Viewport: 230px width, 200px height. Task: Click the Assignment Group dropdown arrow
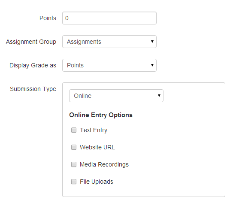pos(152,42)
